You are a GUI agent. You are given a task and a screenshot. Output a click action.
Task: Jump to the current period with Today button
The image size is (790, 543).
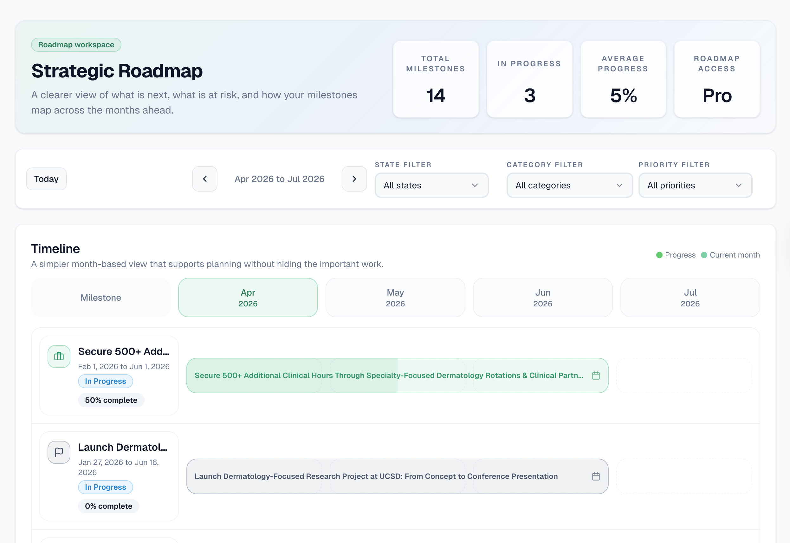tap(46, 179)
